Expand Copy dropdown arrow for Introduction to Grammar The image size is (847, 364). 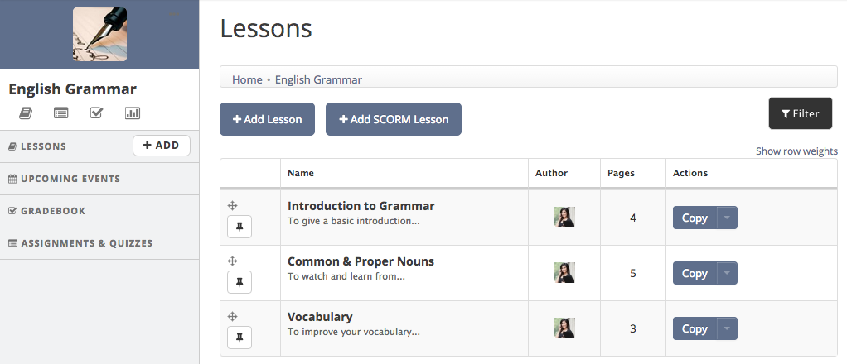point(727,218)
